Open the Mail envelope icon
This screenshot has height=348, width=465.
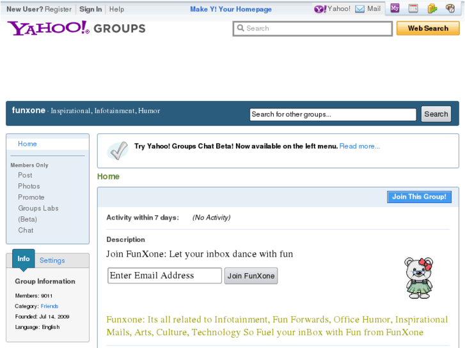pos(359,9)
